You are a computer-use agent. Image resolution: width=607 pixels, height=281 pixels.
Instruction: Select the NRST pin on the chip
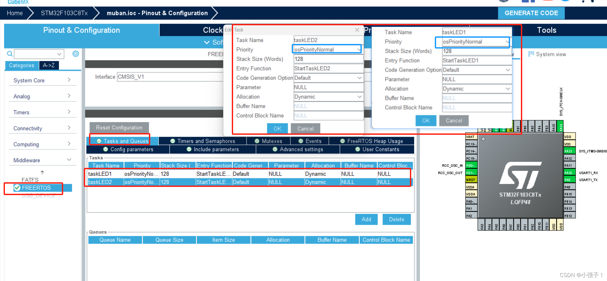[471, 180]
